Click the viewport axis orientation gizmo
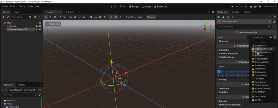The width and height of the screenshot is (278, 108). point(208,28)
